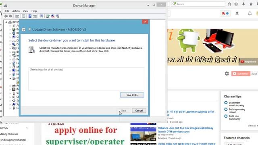Click the browser Home icon
Image resolution: width=258 pixels, height=145 pixels.
251,4
